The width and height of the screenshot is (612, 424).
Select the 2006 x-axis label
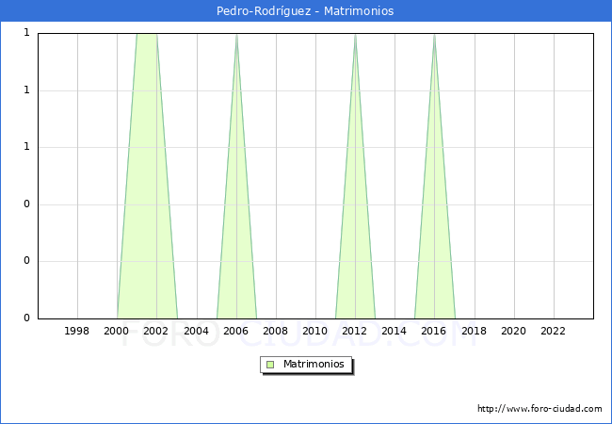click(x=235, y=331)
